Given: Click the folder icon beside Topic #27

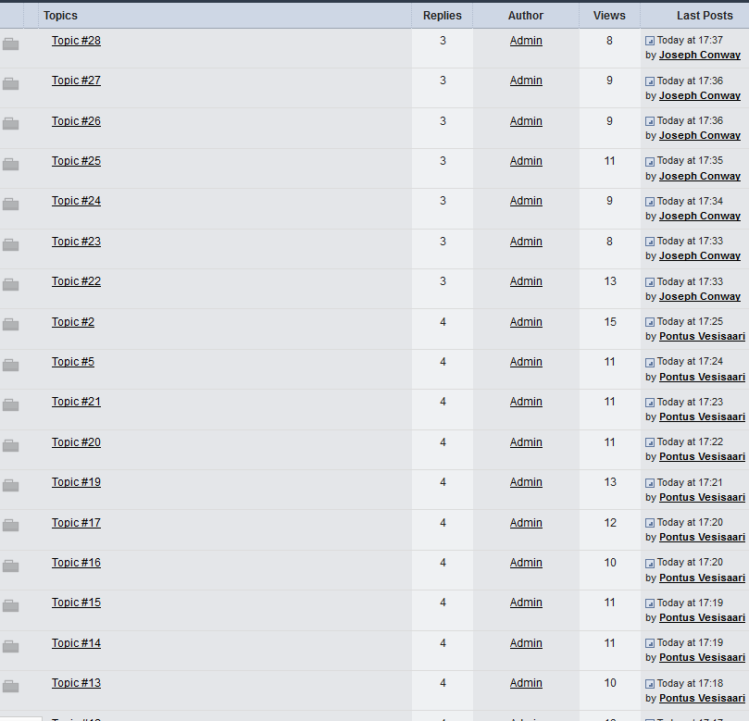Looking at the screenshot, I should coord(10,84).
